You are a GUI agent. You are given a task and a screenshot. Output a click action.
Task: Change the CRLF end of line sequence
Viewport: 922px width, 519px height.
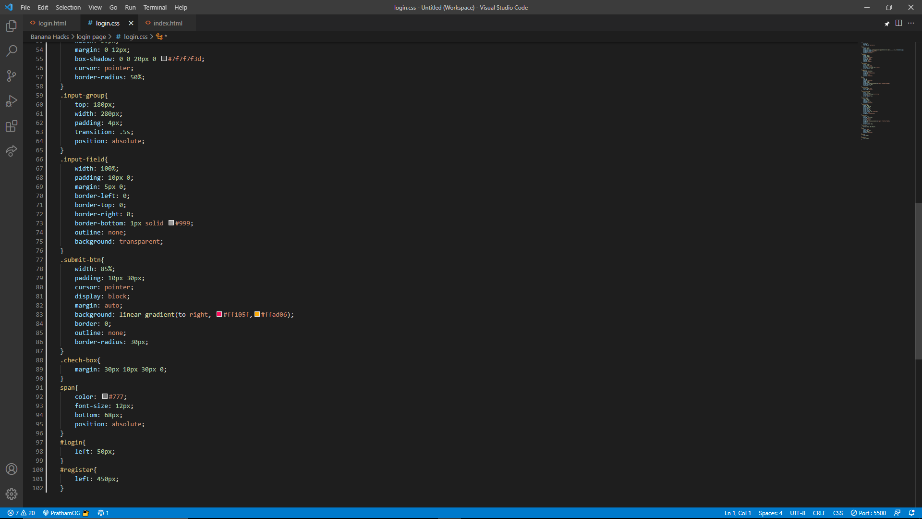(819, 513)
